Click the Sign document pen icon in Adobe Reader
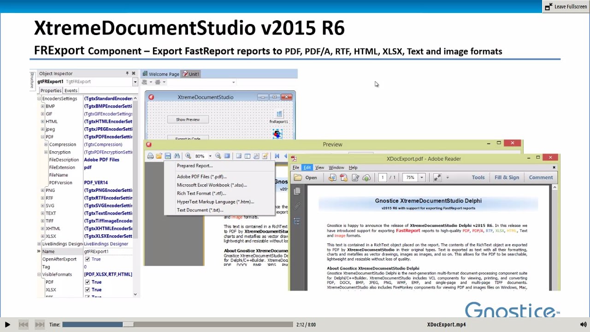 point(355,178)
